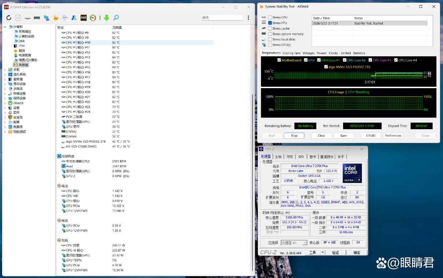
Task: Click the Preferences button
Action: coord(393,136)
